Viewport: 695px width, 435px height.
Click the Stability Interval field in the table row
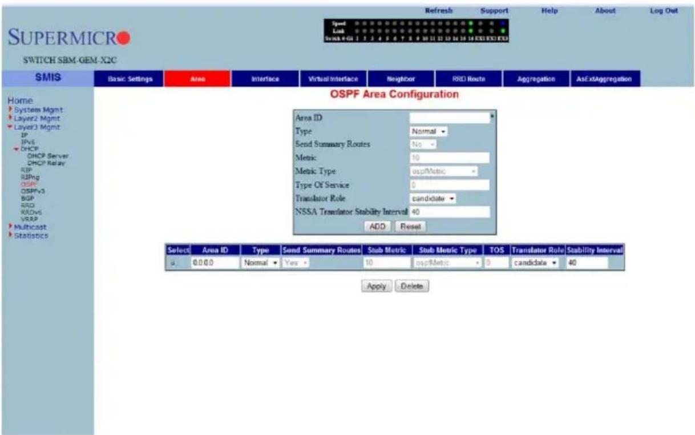587,263
